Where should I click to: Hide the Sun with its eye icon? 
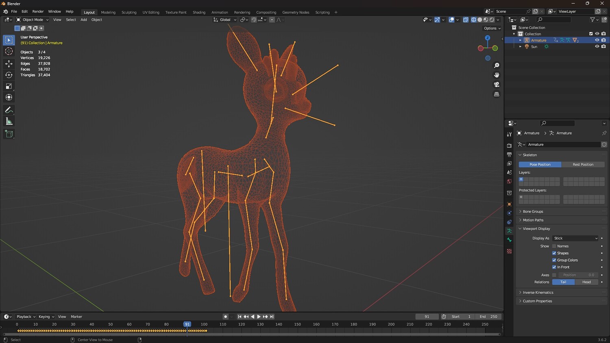[x=597, y=46]
